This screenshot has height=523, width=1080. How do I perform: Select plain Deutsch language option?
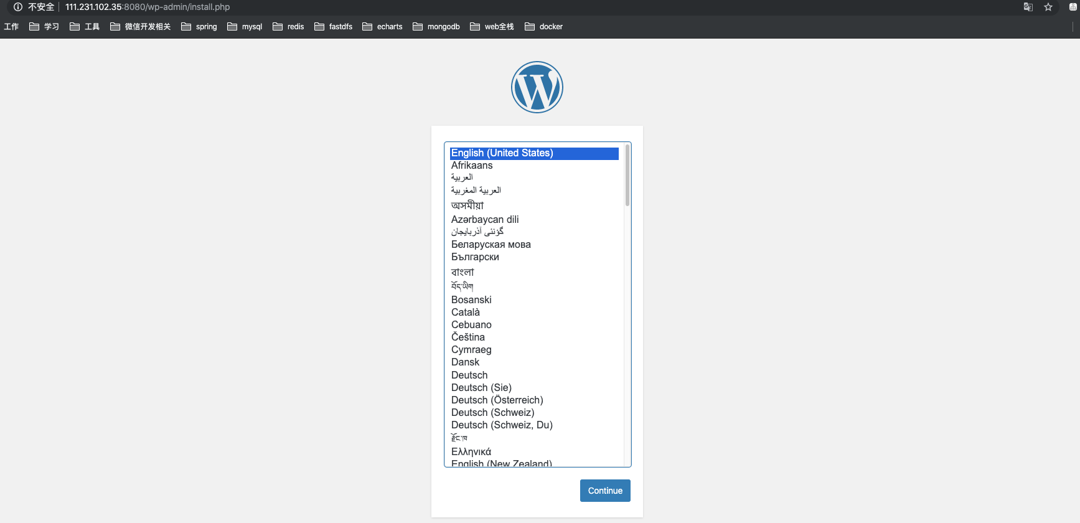coord(534,375)
